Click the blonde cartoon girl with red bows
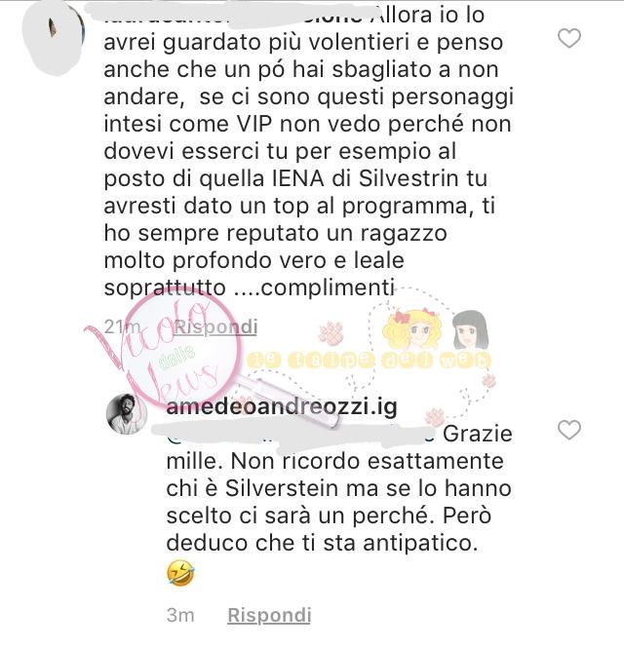Viewport: 624px width, 649px height. 412,328
